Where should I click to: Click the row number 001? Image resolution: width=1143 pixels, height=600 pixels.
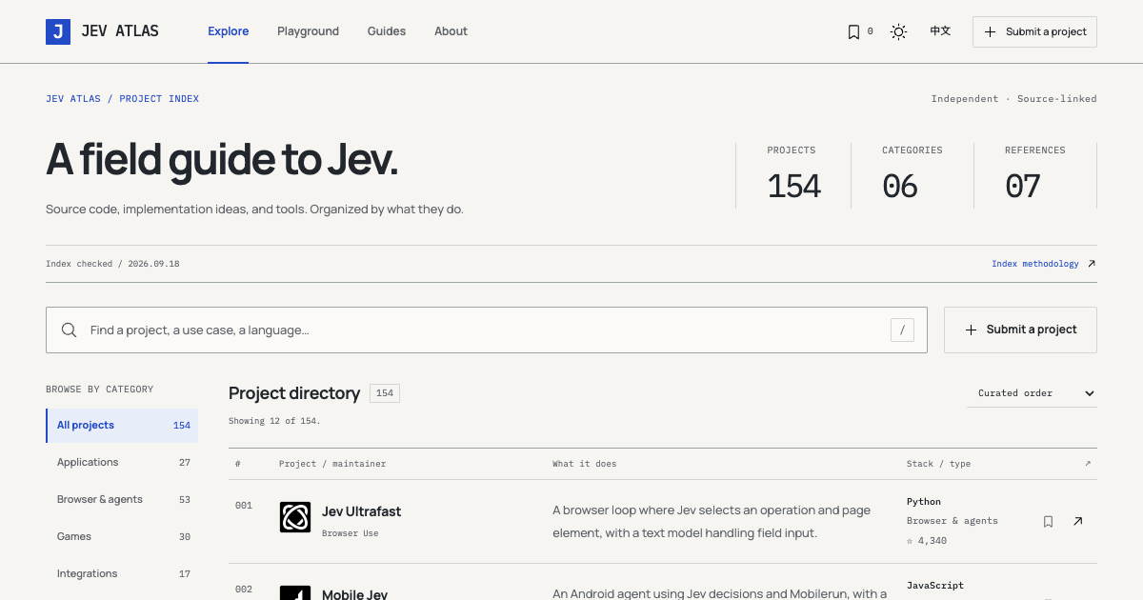244,506
